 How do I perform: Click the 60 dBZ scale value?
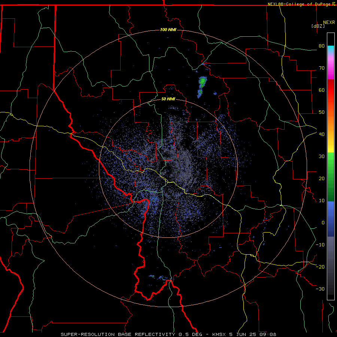[322, 90]
